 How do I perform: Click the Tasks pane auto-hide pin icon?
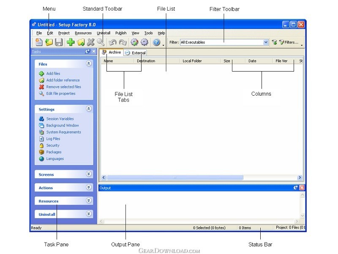(87, 51)
